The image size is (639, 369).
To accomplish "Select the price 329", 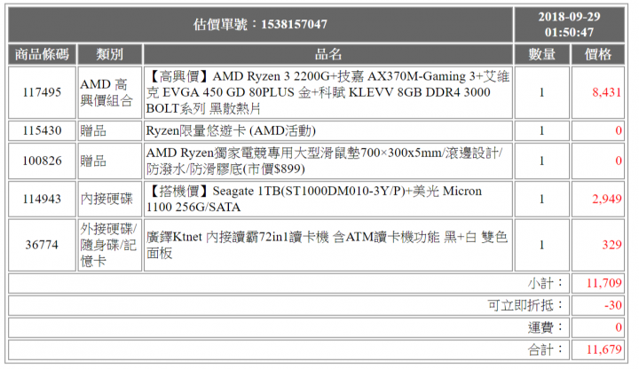I will 611,245.
